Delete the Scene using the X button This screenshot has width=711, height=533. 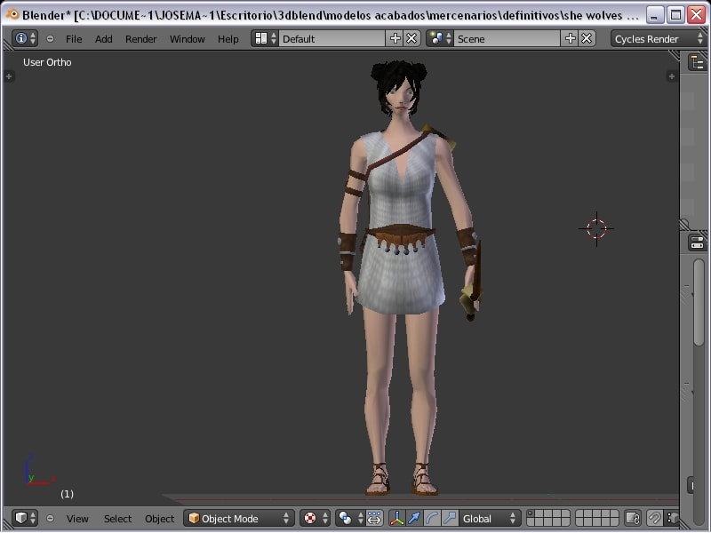587,38
